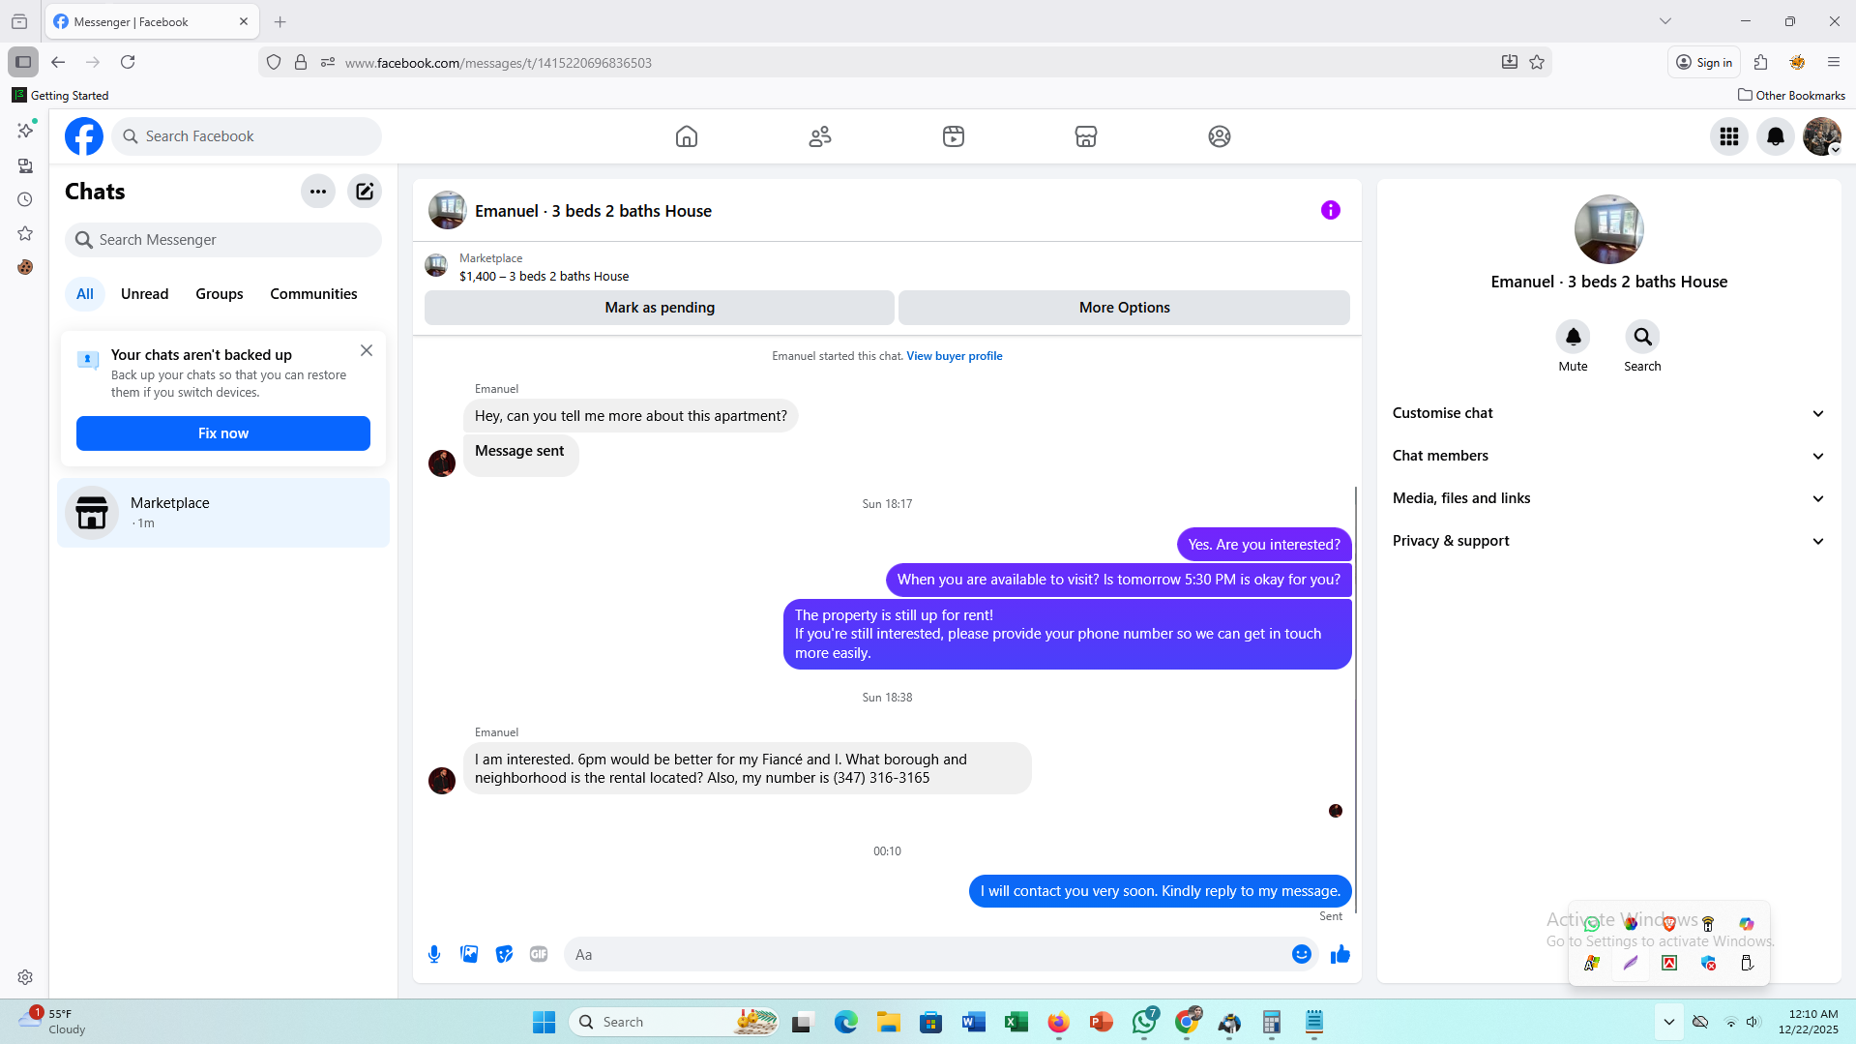Expand the Customise chat section

point(1609,413)
